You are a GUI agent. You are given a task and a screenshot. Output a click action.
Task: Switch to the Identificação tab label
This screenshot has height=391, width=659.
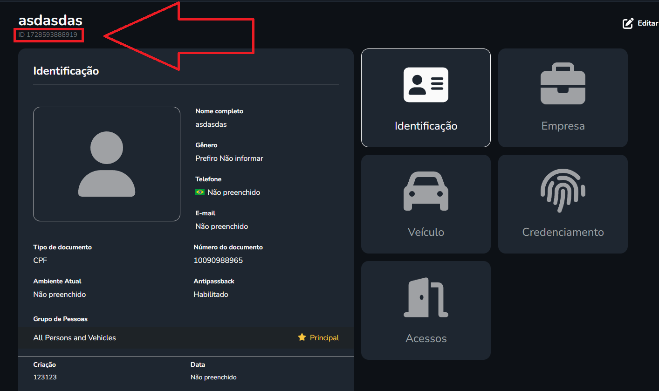pyautogui.click(x=426, y=126)
